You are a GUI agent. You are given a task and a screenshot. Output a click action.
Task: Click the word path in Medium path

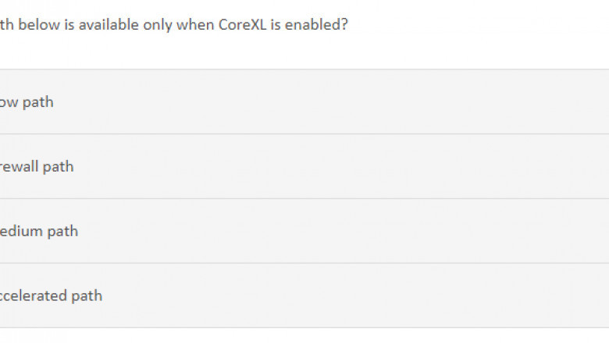62,232
